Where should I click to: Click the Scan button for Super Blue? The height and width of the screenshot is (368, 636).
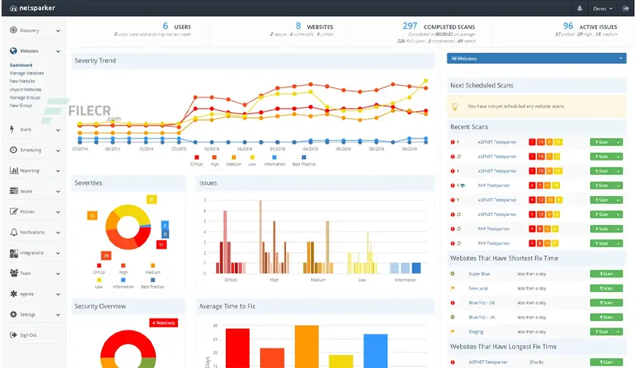606,274
